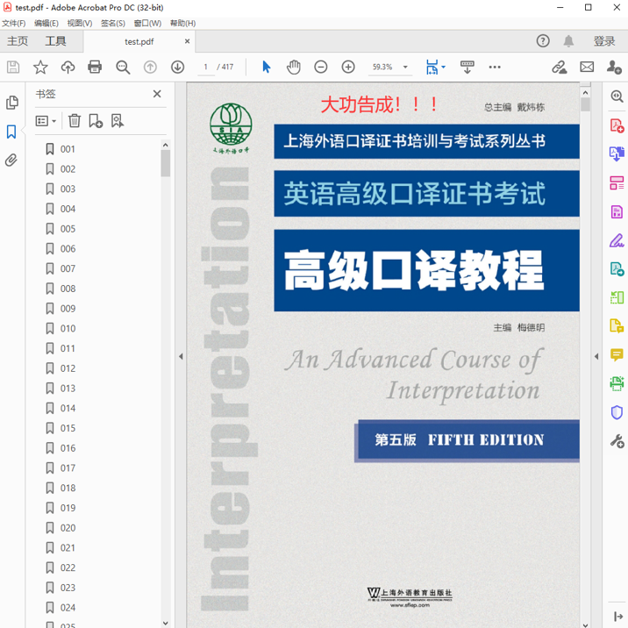Open Help question mark icon
628x628 pixels.
[543, 41]
